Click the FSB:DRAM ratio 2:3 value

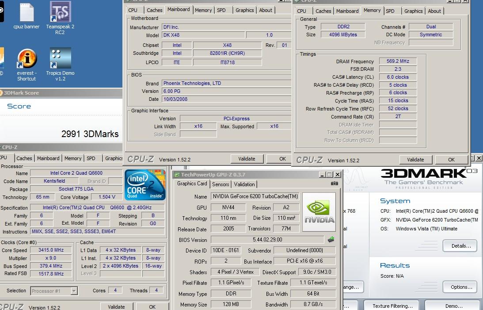click(x=398, y=69)
